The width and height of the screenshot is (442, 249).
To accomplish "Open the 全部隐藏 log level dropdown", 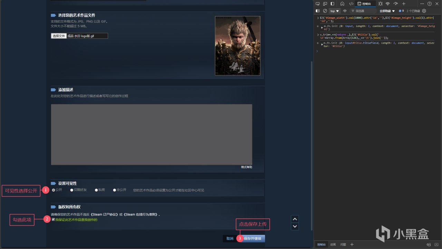I will pos(387,11).
